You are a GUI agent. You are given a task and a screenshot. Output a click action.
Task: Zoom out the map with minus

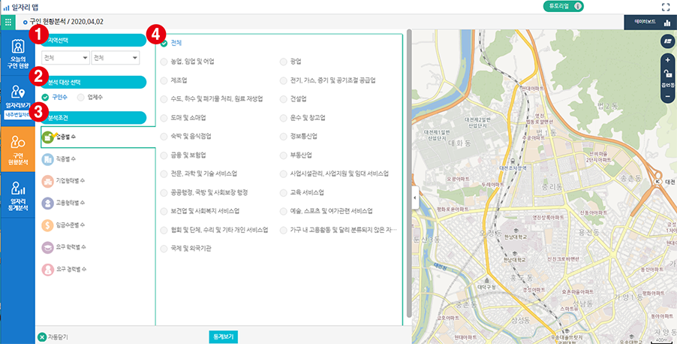(668, 96)
